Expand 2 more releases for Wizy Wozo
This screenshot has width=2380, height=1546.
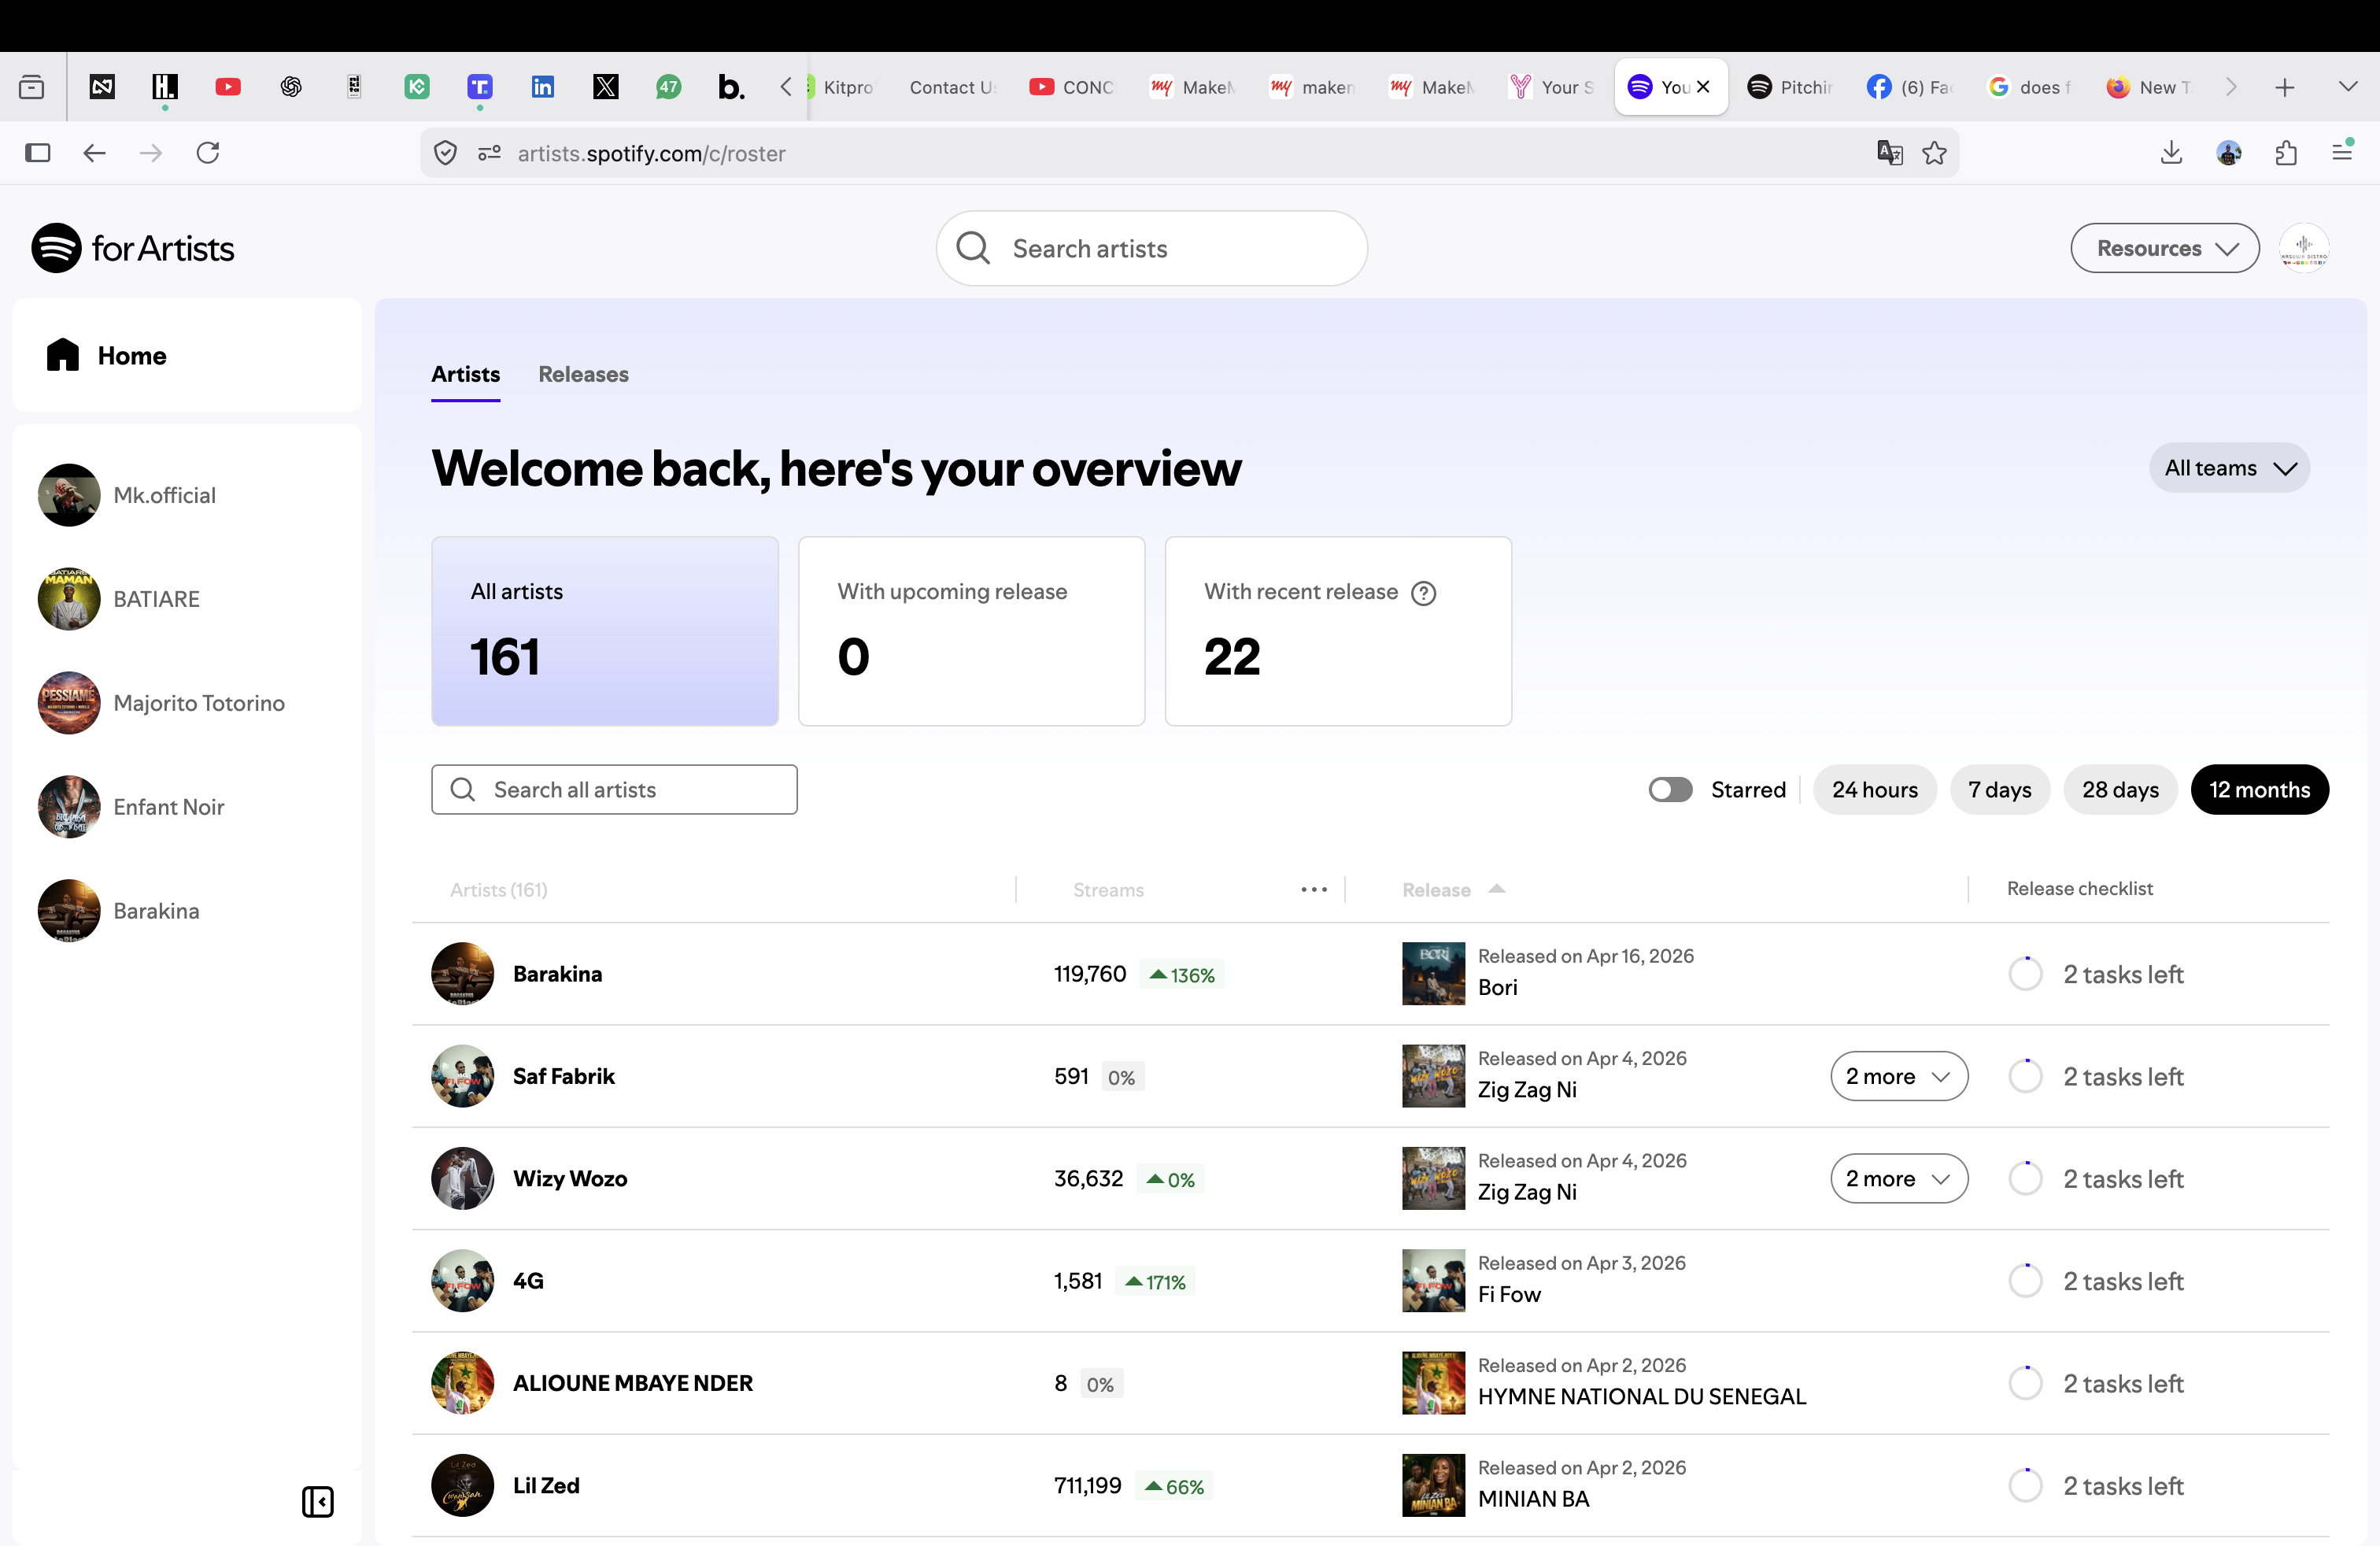tap(1899, 1178)
